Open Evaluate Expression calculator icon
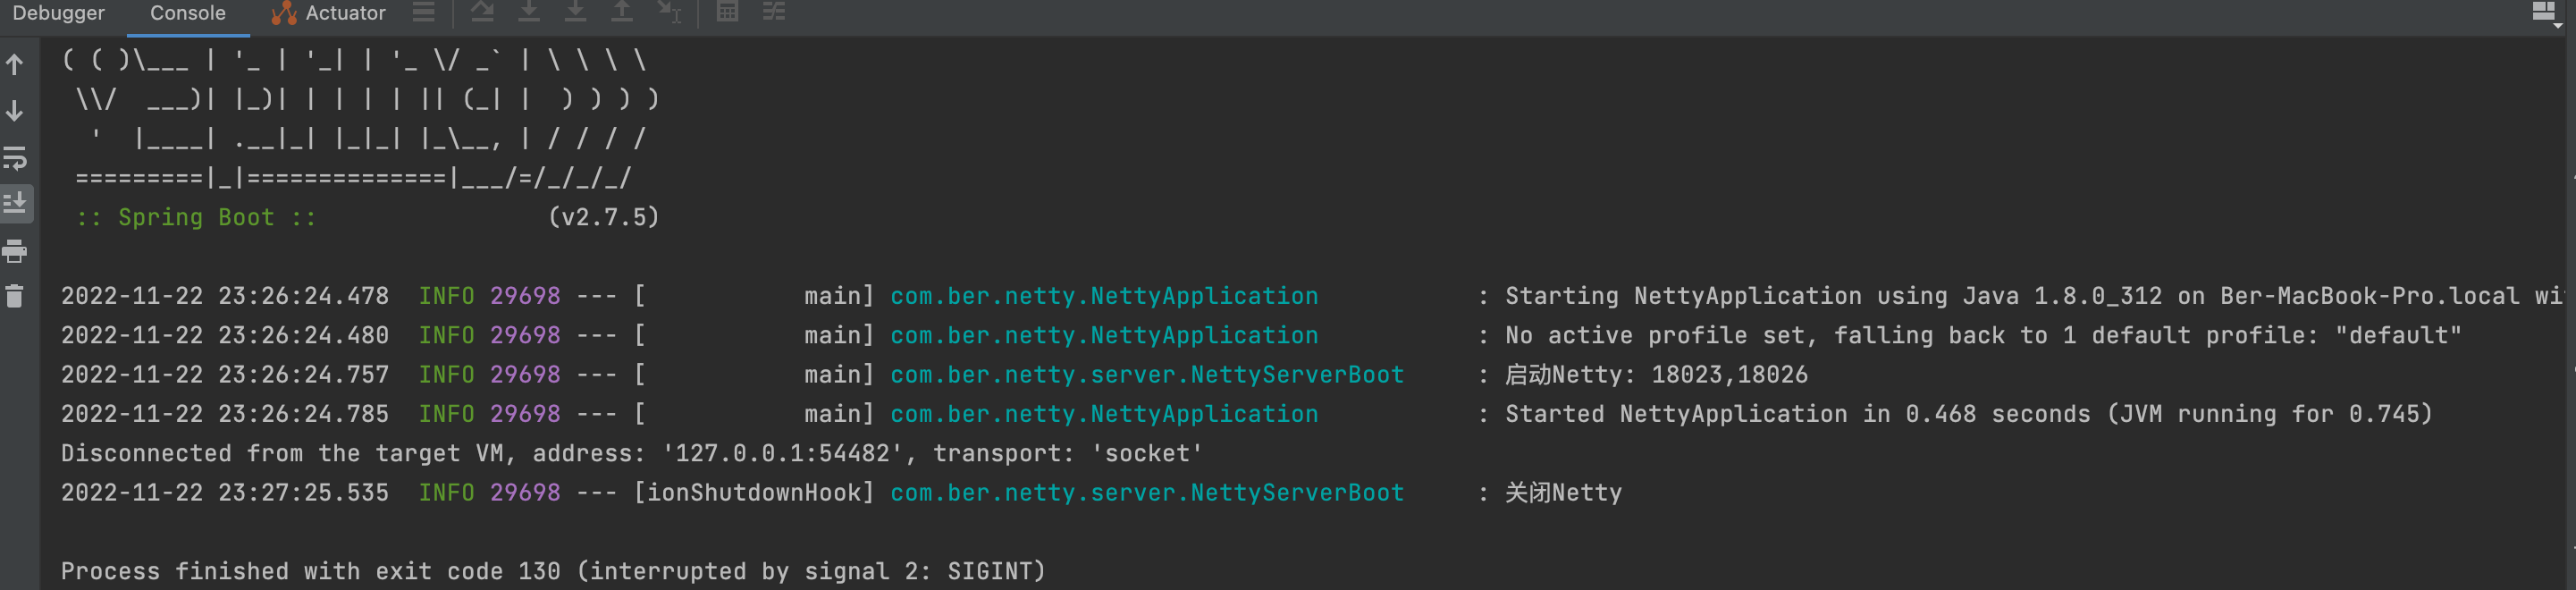Viewport: 2576px width, 590px height. coord(727,12)
